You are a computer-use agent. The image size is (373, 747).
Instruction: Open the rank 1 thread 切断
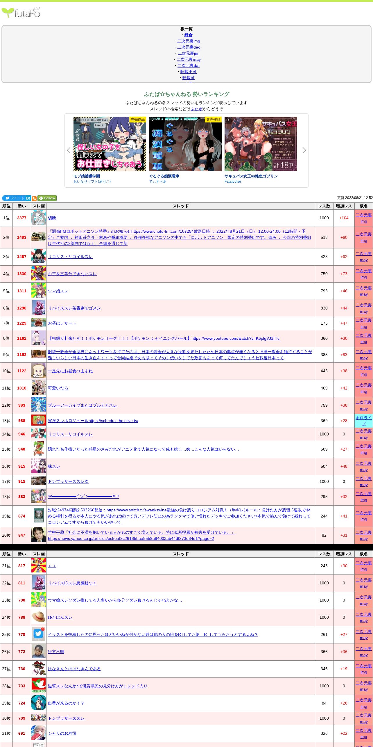[x=52, y=218]
